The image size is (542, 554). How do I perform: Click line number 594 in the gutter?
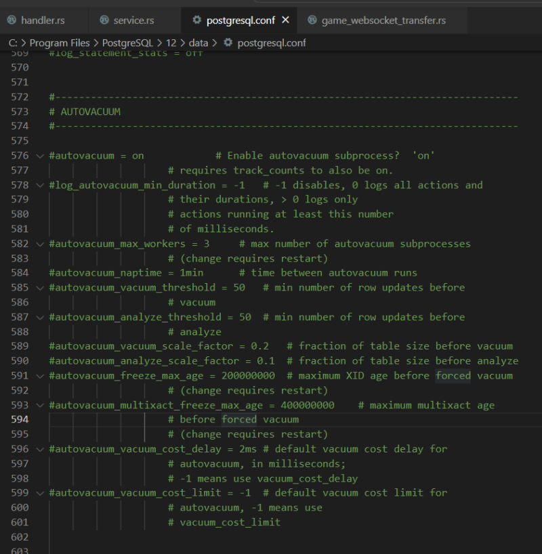20,419
